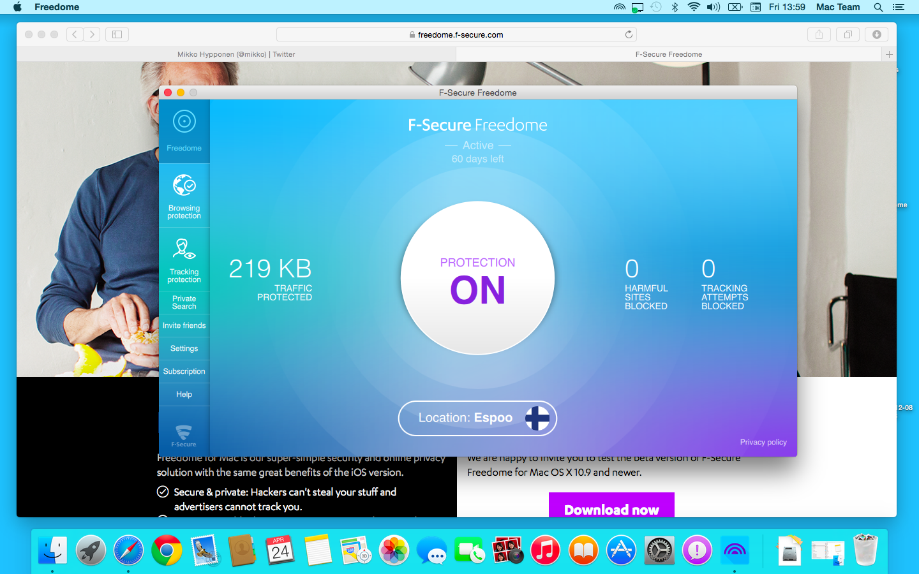Open Notification Center

click(x=899, y=7)
